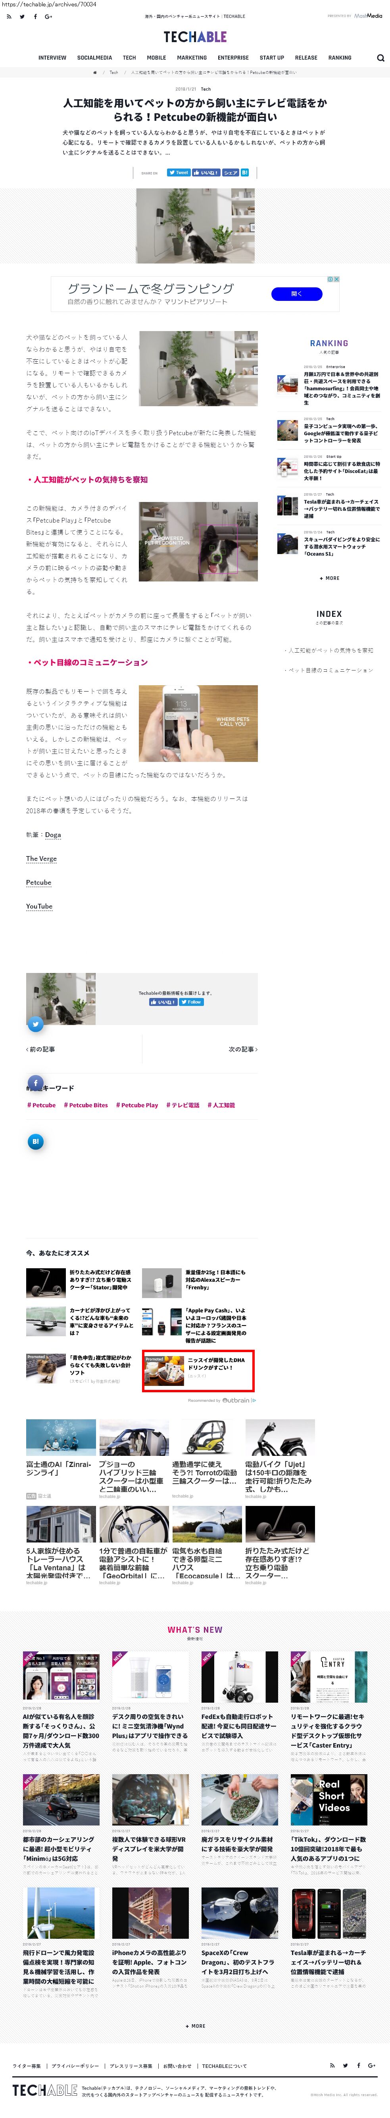Open The Verge source link

[41, 858]
